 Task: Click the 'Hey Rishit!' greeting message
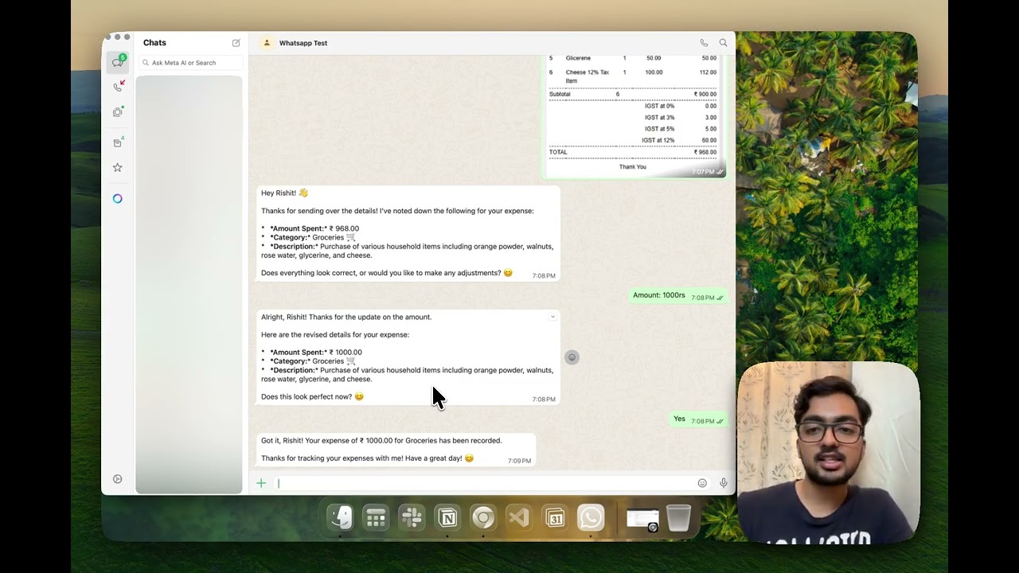(408, 234)
